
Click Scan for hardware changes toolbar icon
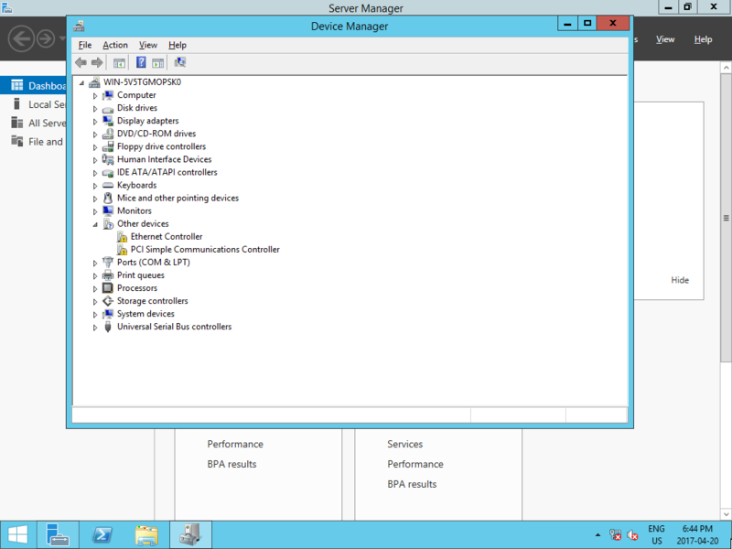click(x=180, y=62)
